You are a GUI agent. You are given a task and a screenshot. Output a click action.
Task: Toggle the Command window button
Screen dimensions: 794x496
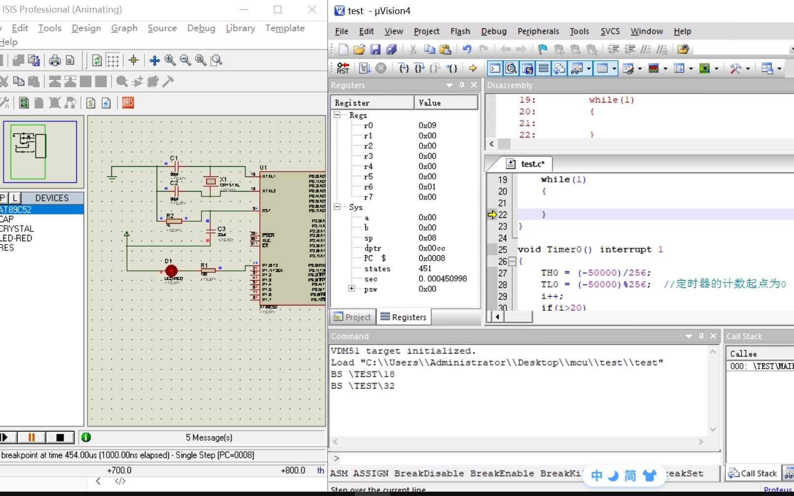click(495, 69)
